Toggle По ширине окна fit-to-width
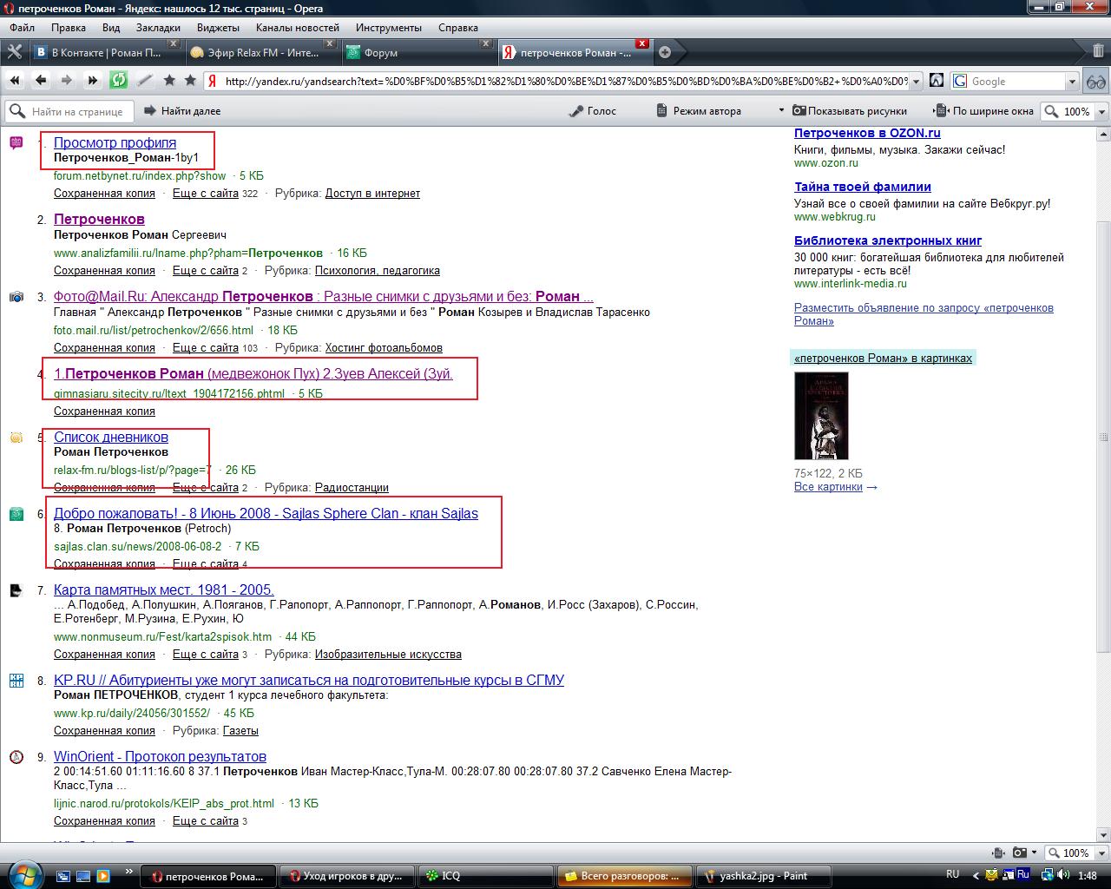Viewport: 1111px width, 889px height. point(983,111)
